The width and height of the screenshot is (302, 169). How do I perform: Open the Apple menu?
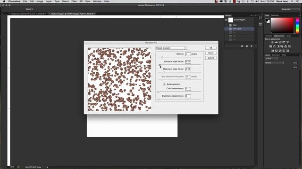pos(4,1)
